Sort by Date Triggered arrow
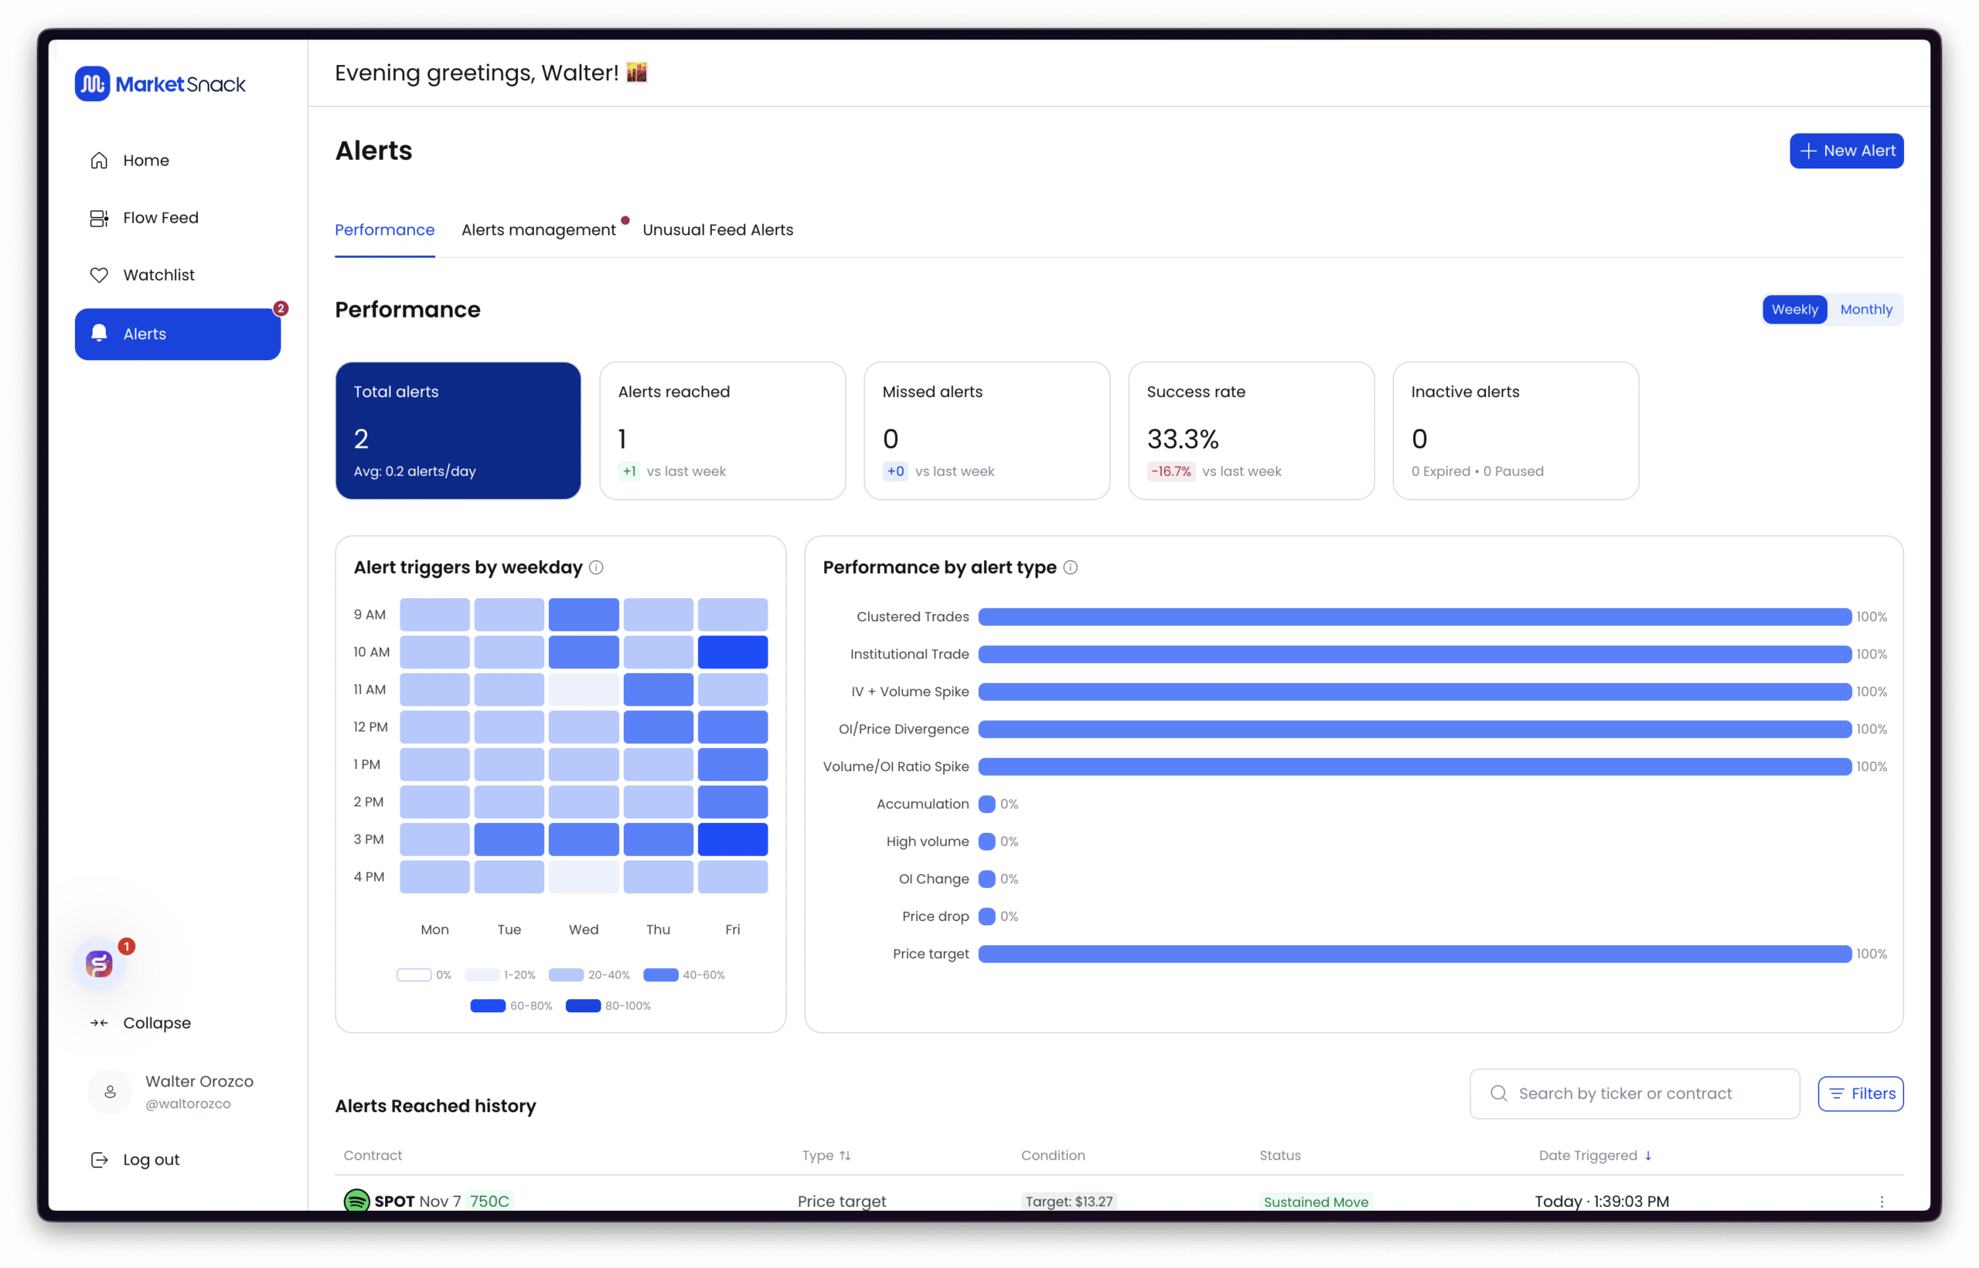1979x1268 pixels. click(1648, 1155)
